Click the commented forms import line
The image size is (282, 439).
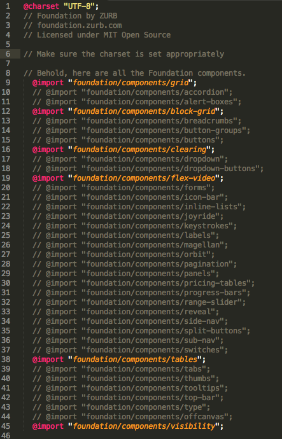coord(123,187)
